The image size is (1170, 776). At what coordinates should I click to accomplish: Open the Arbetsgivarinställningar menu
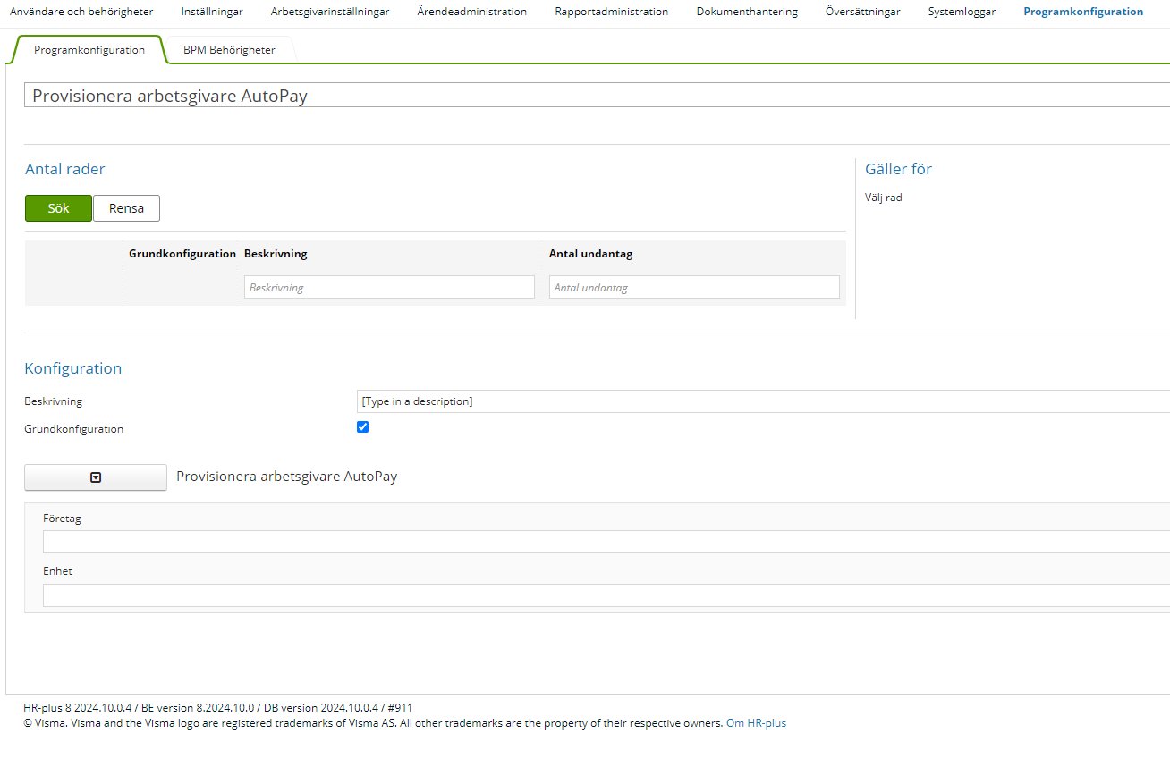(x=330, y=12)
